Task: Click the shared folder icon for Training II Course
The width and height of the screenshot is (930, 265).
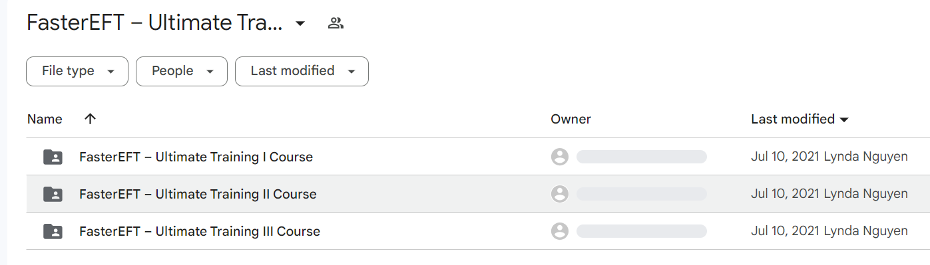Action: [x=53, y=194]
